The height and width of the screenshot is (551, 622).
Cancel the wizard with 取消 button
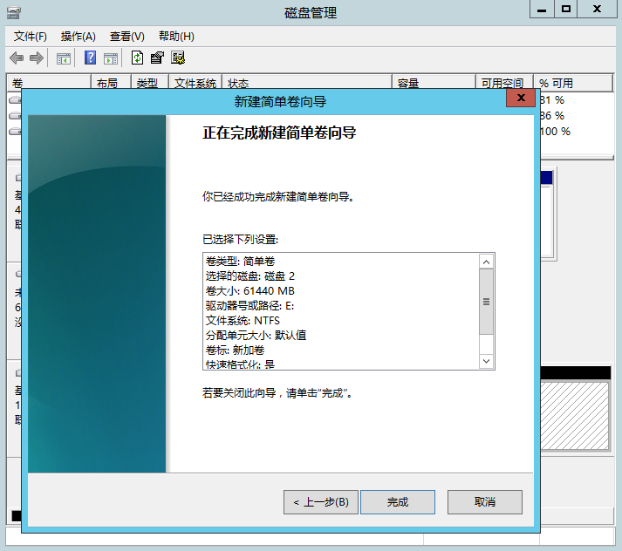click(x=485, y=502)
